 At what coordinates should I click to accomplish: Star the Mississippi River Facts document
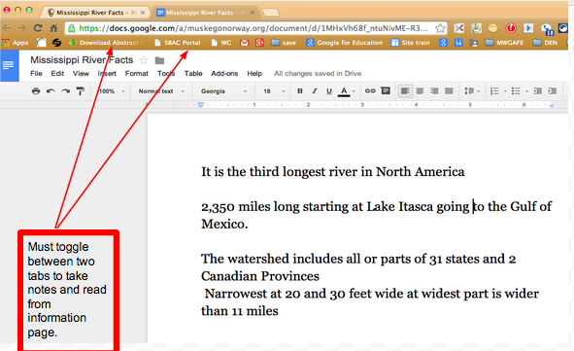pos(145,60)
